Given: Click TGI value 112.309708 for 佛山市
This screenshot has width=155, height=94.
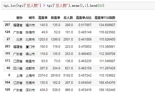Looking at the screenshot, I should click(107, 54).
